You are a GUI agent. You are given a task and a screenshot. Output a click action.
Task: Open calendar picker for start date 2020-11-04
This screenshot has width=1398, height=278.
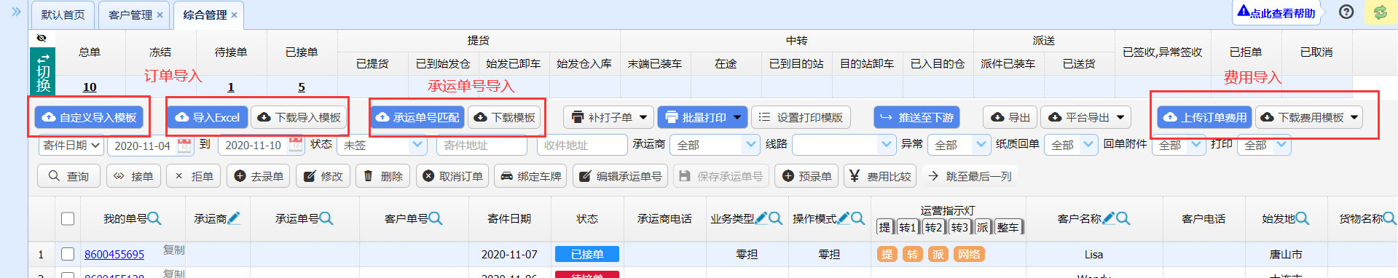tap(184, 145)
